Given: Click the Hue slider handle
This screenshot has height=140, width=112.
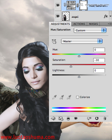Looking at the screenshot, I should (x=79, y=56).
